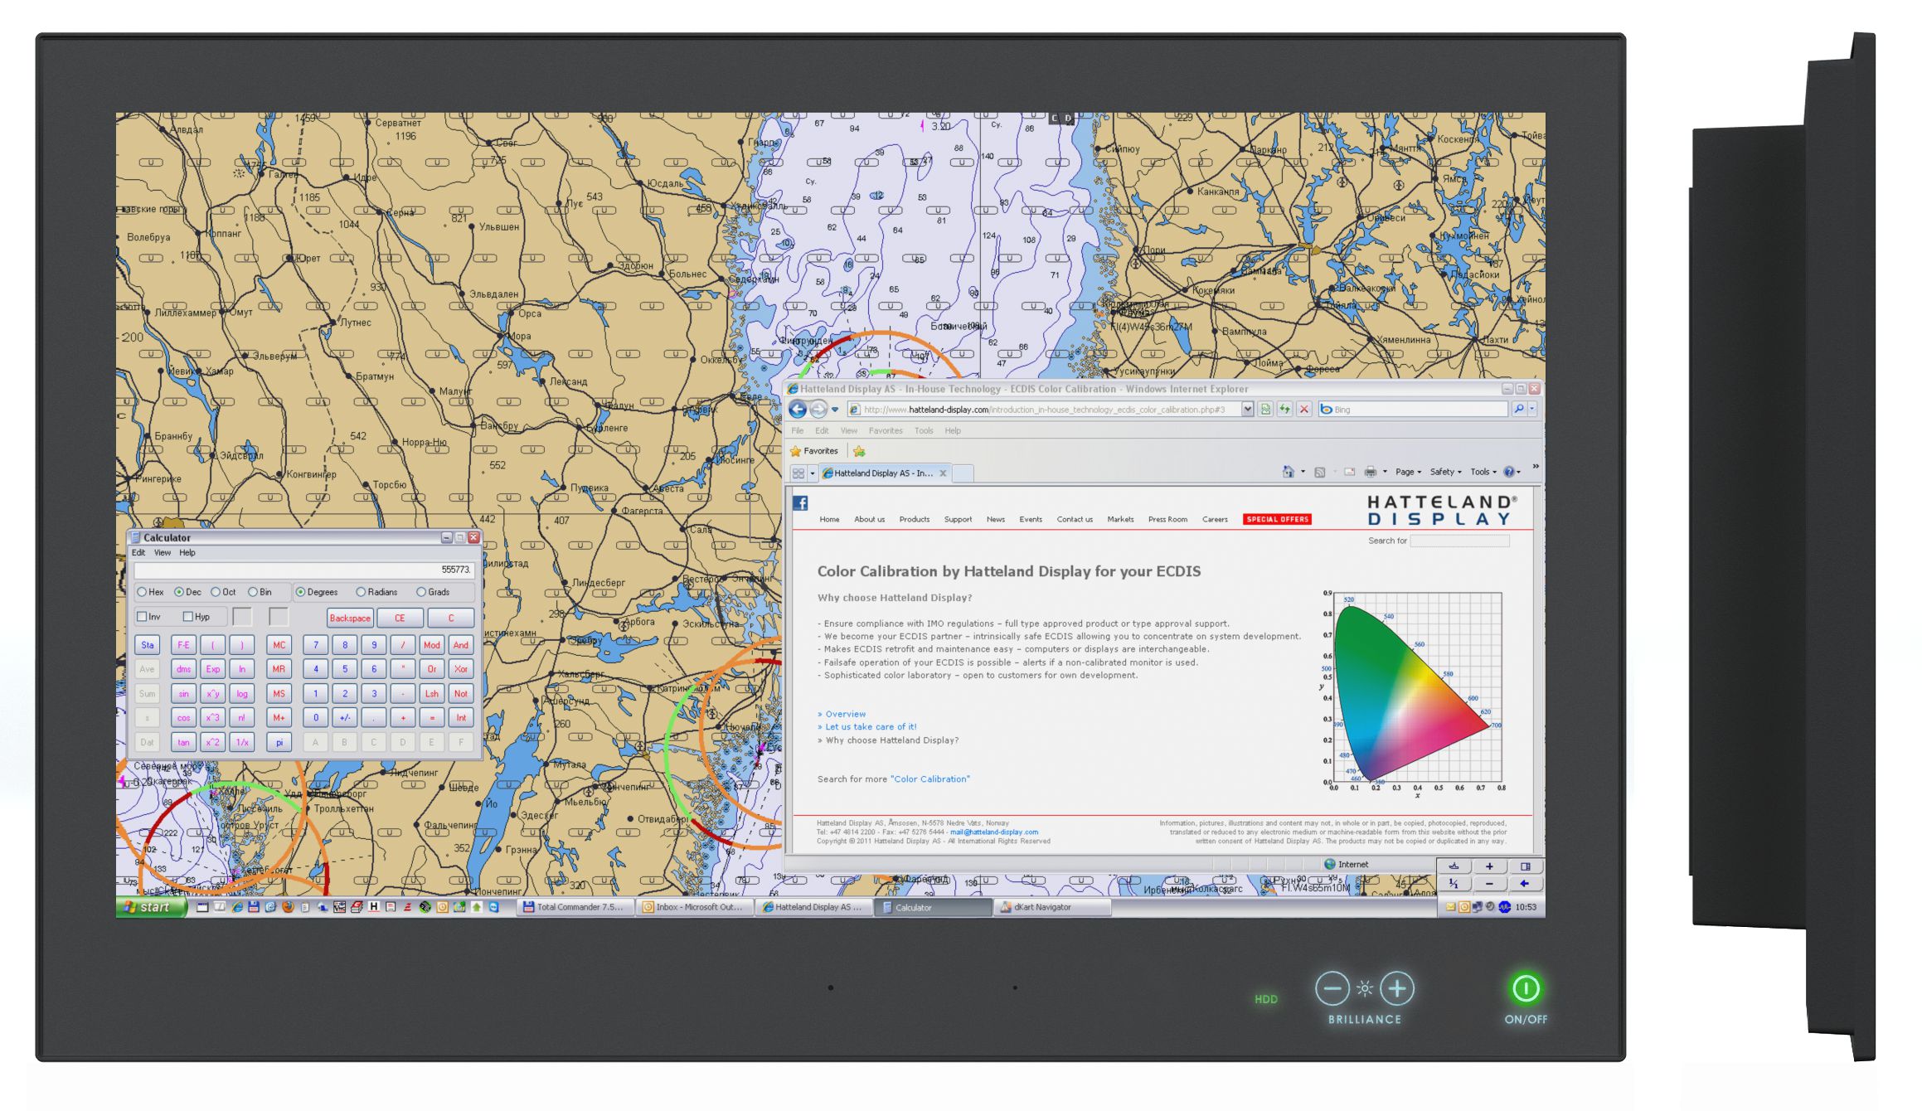Open Calculator Edit menu
The height and width of the screenshot is (1111, 1922).
[138, 553]
